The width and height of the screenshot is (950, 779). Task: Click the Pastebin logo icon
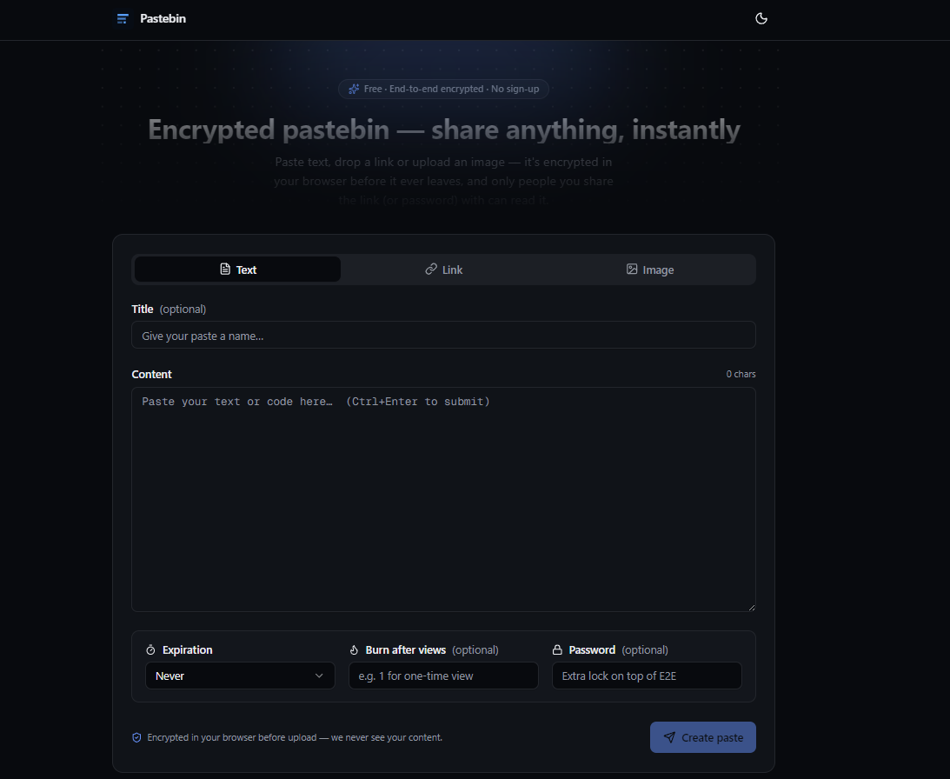[x=123, y=19]
